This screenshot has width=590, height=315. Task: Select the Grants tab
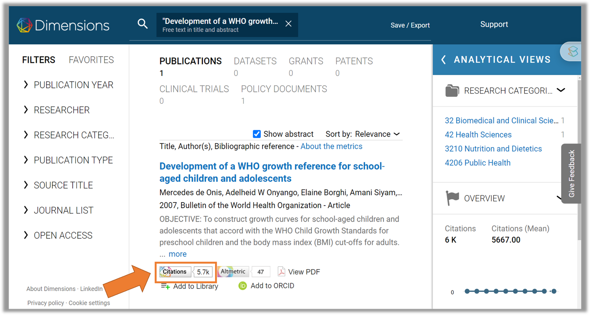tap(306, 66)
